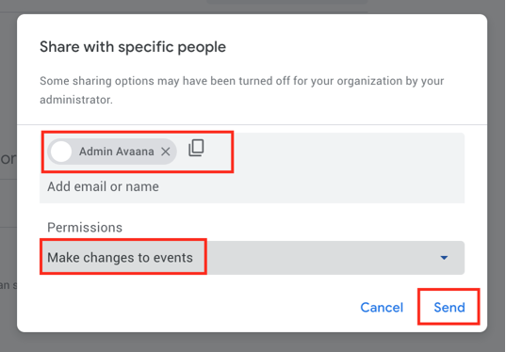Image resolution: width=506 pixels, height=352 pixels.
Task: Click the administrator sharing options notice text
Action: [x=242, y=90]
